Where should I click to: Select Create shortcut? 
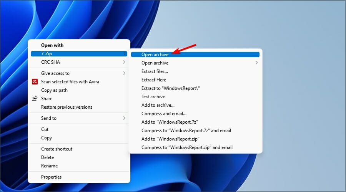(79, 149)
